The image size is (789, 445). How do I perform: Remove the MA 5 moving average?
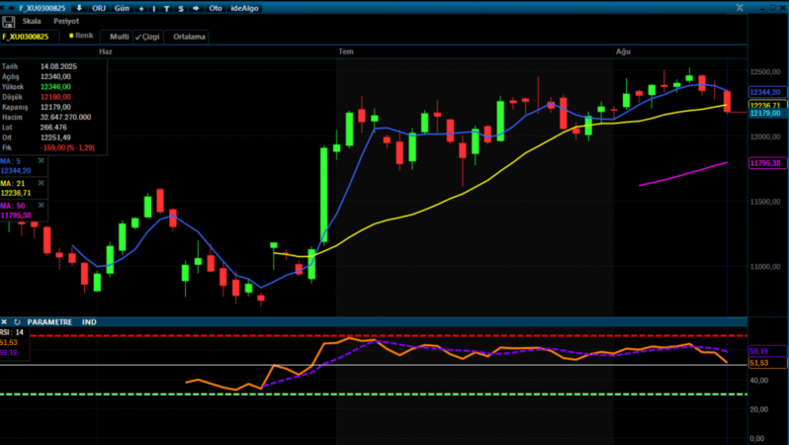[x=41, y=160]
